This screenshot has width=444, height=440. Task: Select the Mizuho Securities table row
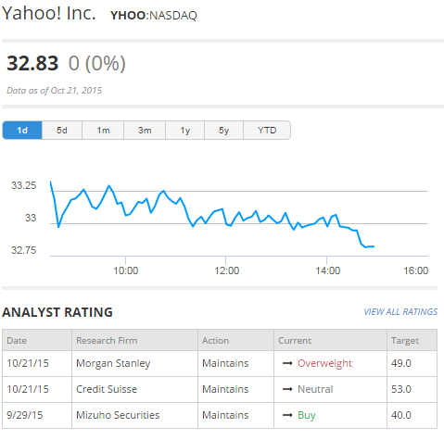[220, 415]
